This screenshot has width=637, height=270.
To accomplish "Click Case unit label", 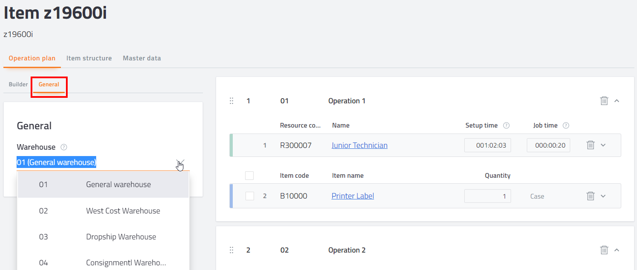I will tap(537, 196).
